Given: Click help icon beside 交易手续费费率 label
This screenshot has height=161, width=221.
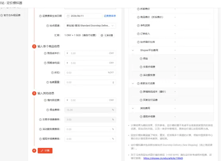Looking at the screenshot, I should (x=40, y=120).
